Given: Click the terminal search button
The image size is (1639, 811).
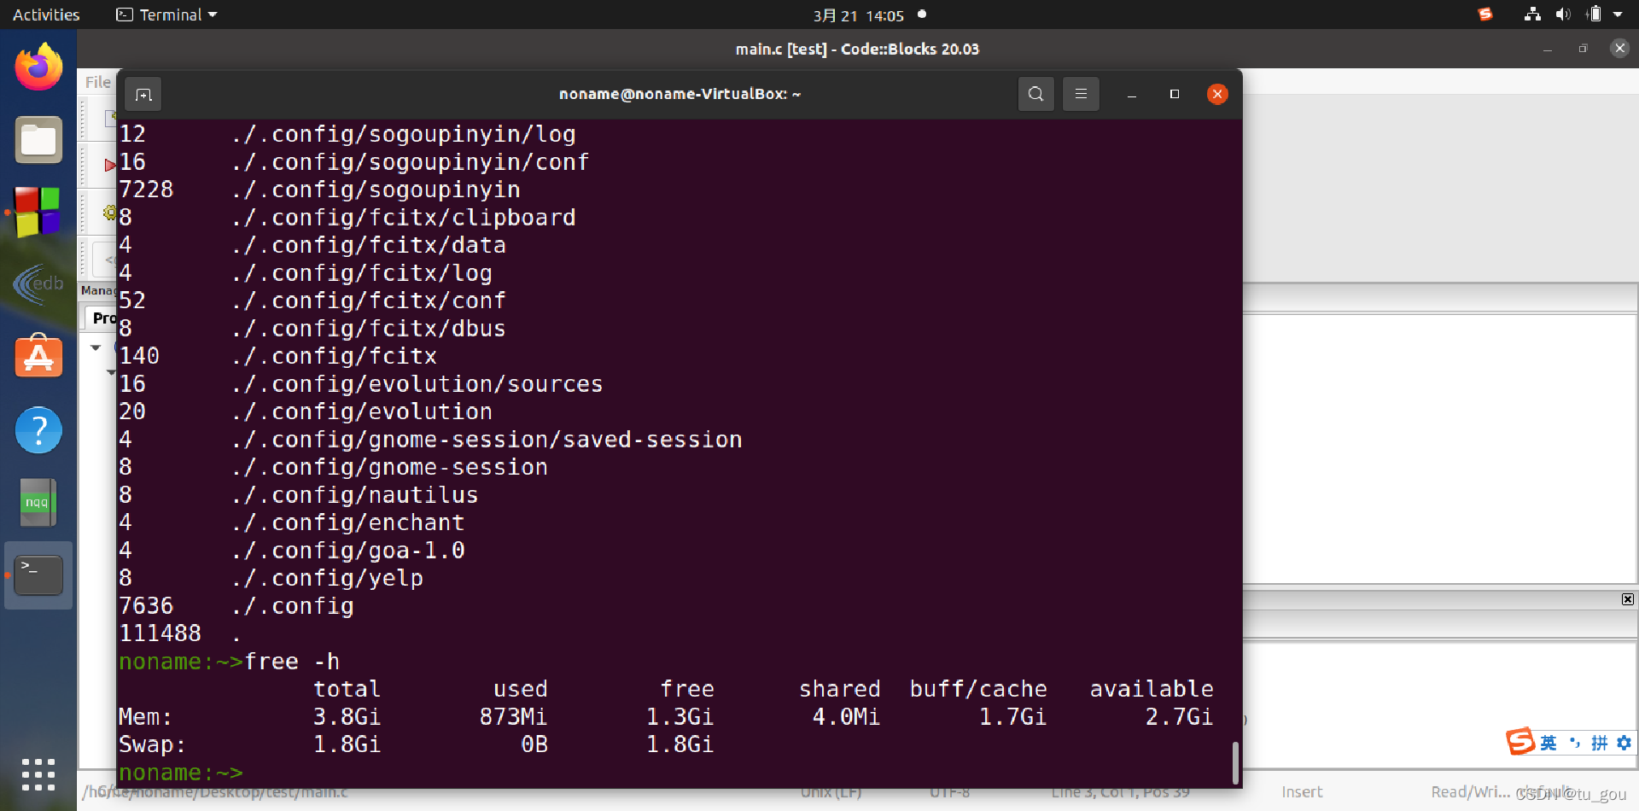Looking at the screenshot, I should coord(1035,94).
